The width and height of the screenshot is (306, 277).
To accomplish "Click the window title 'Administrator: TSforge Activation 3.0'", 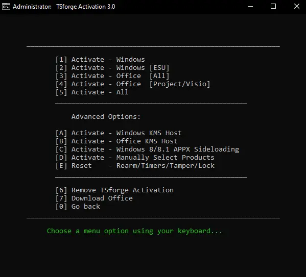I will point(64,7).
